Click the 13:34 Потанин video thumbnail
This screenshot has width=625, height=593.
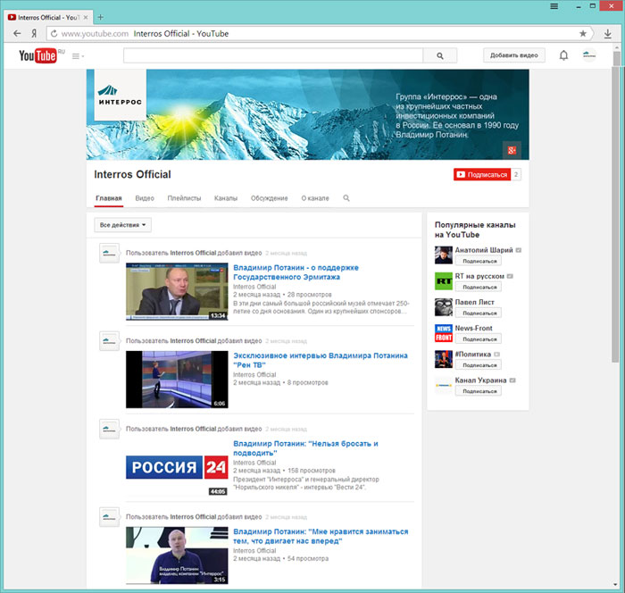pos(177,291)
